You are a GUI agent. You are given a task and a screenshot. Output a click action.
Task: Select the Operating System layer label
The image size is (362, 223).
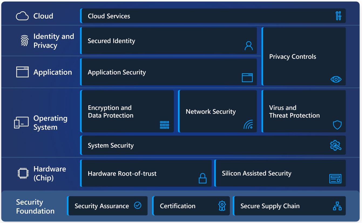(50, 123)
